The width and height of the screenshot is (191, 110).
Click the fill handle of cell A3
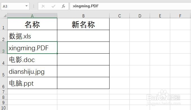[x=57, y=53]
